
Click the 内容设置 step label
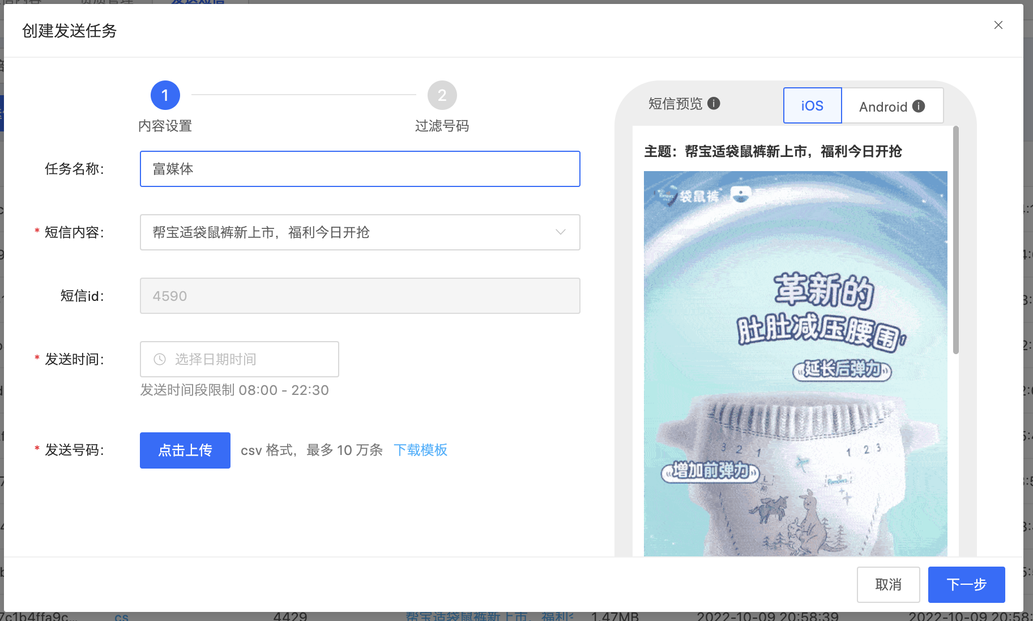(165, 126)
